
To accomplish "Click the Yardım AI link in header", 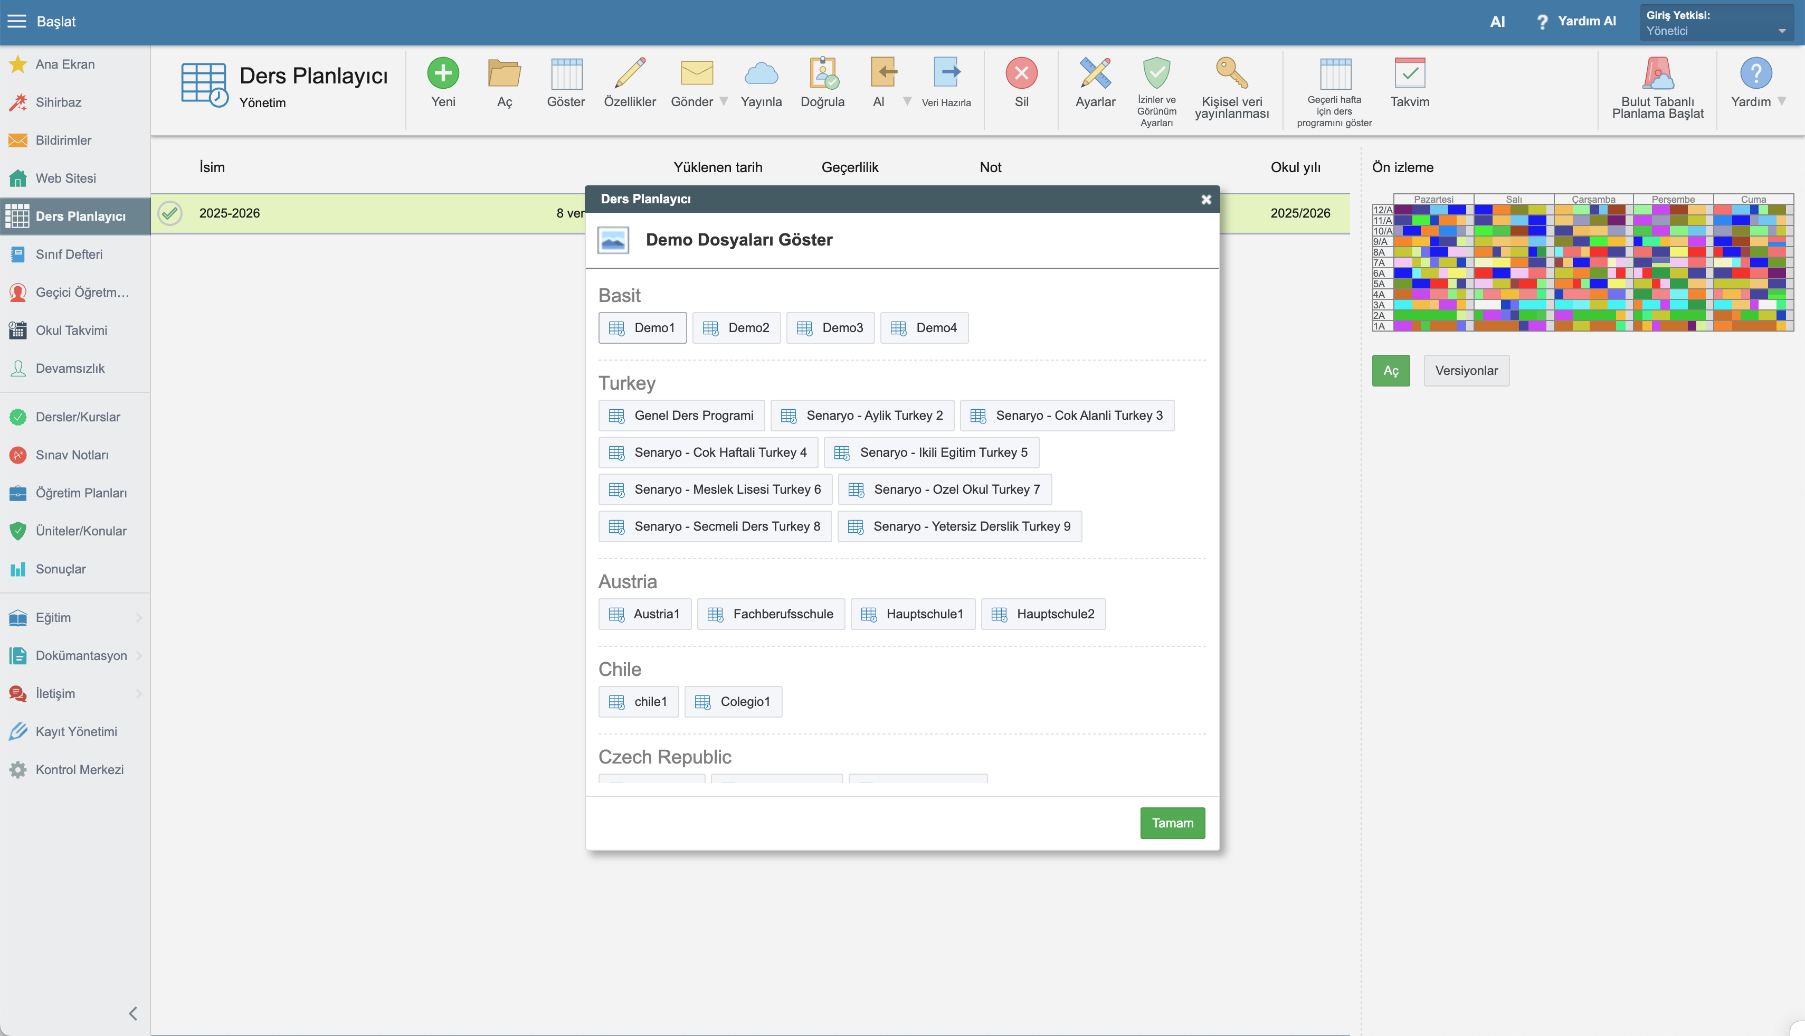I will tap(1576, 21).
